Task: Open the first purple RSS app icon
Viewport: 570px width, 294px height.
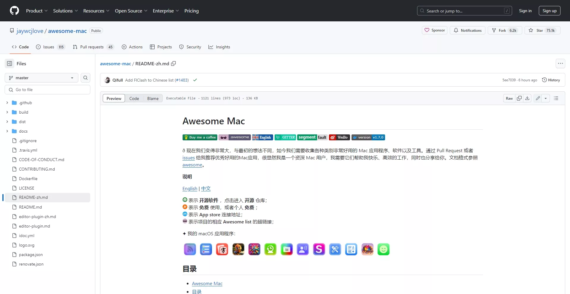Action: pos(190,249)
